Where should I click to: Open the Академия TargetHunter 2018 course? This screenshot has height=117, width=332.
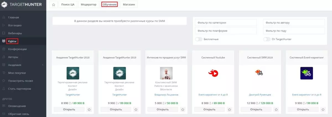point(69,109)
